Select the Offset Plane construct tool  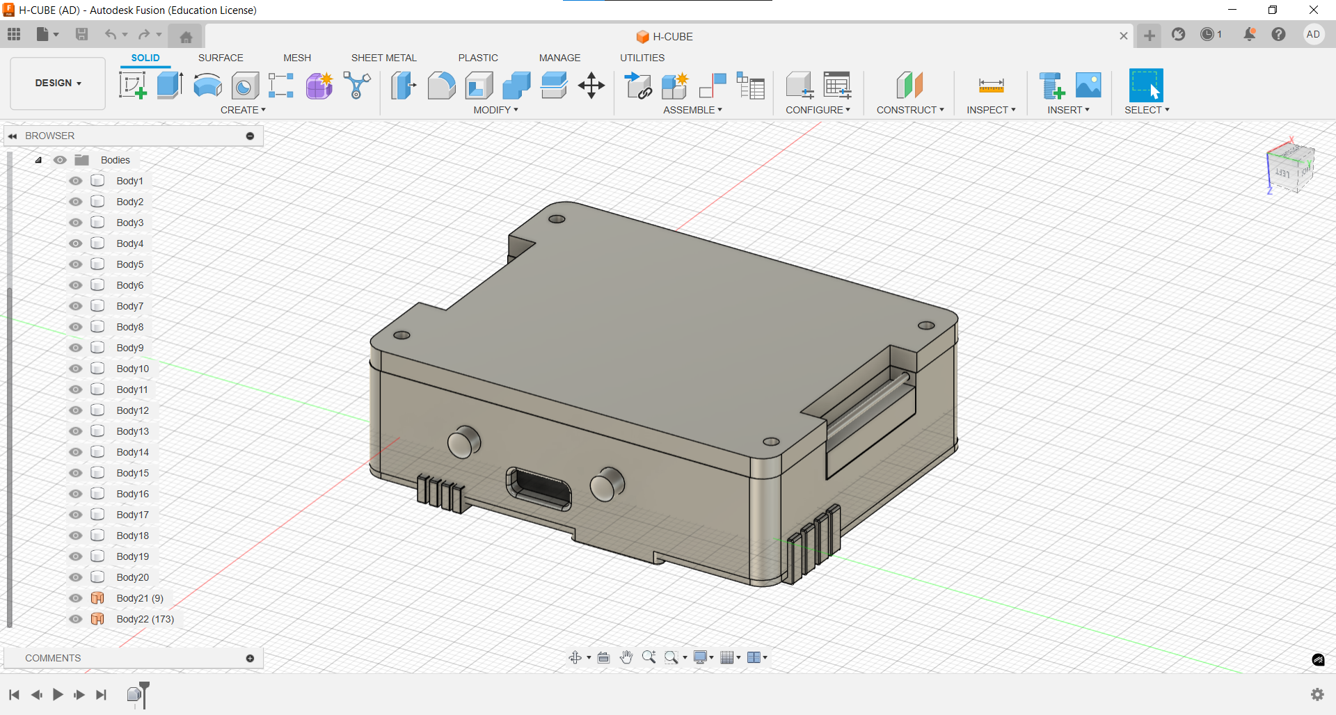coord(909,86)
